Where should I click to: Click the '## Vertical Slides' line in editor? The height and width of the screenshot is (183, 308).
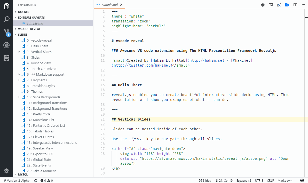pyautogui.click(x=131, y=120)
